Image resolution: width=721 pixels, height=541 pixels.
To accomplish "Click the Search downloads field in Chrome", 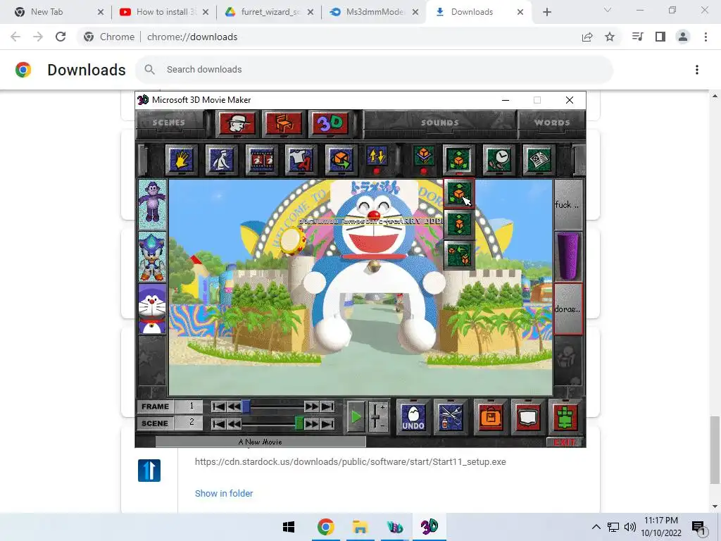I will 374,70.
